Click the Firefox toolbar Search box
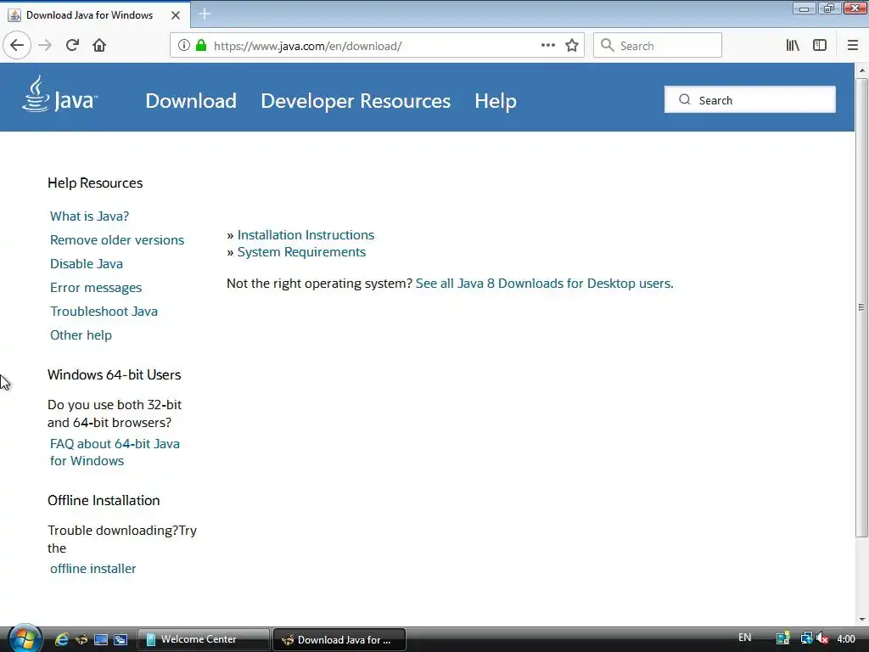Screen dimensions: 869x652 pos(658,46)
